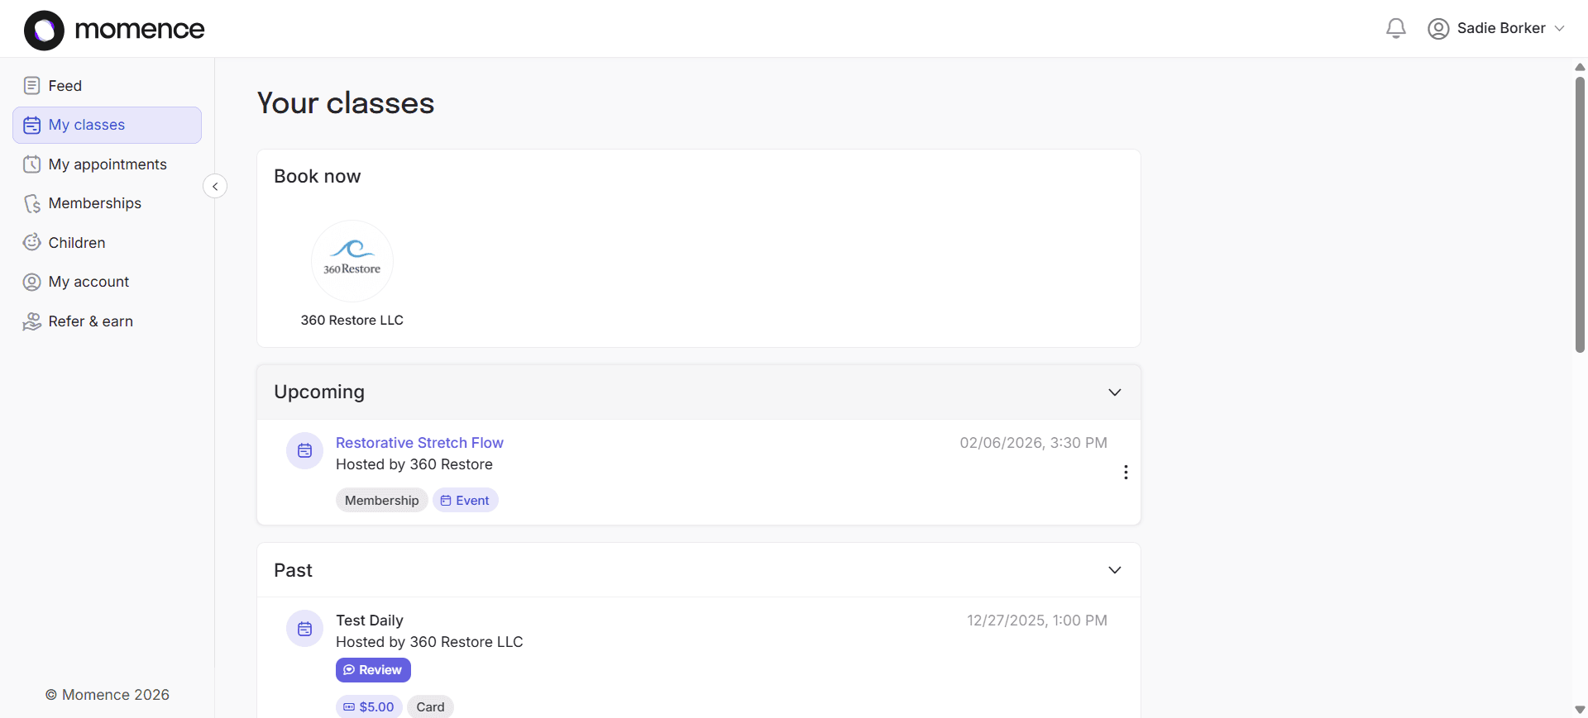The width and height of the screenshot is (1588, 718).
Task: Open the three-dot menu for Restorative Stretch Flow
Action: 1126,472
